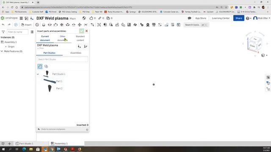Click the Search tools field
271x152 pixels.
click(x=196, y=25)
